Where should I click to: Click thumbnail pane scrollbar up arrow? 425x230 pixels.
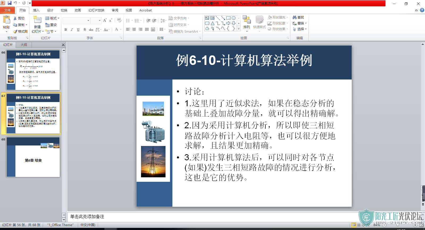coord(64,50)
